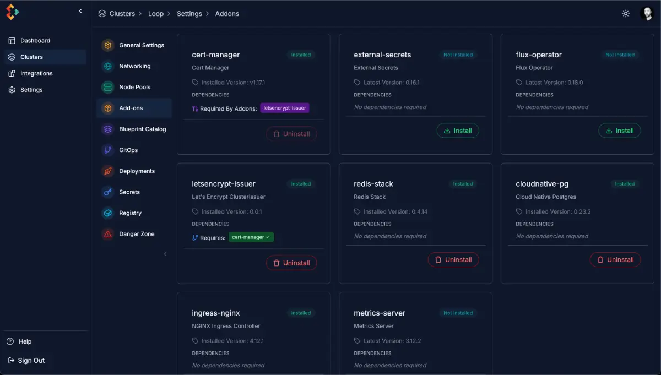Click the Integrations icon in sidebar
The width and height of the screenshot is (661, 375).
[12, 73]
